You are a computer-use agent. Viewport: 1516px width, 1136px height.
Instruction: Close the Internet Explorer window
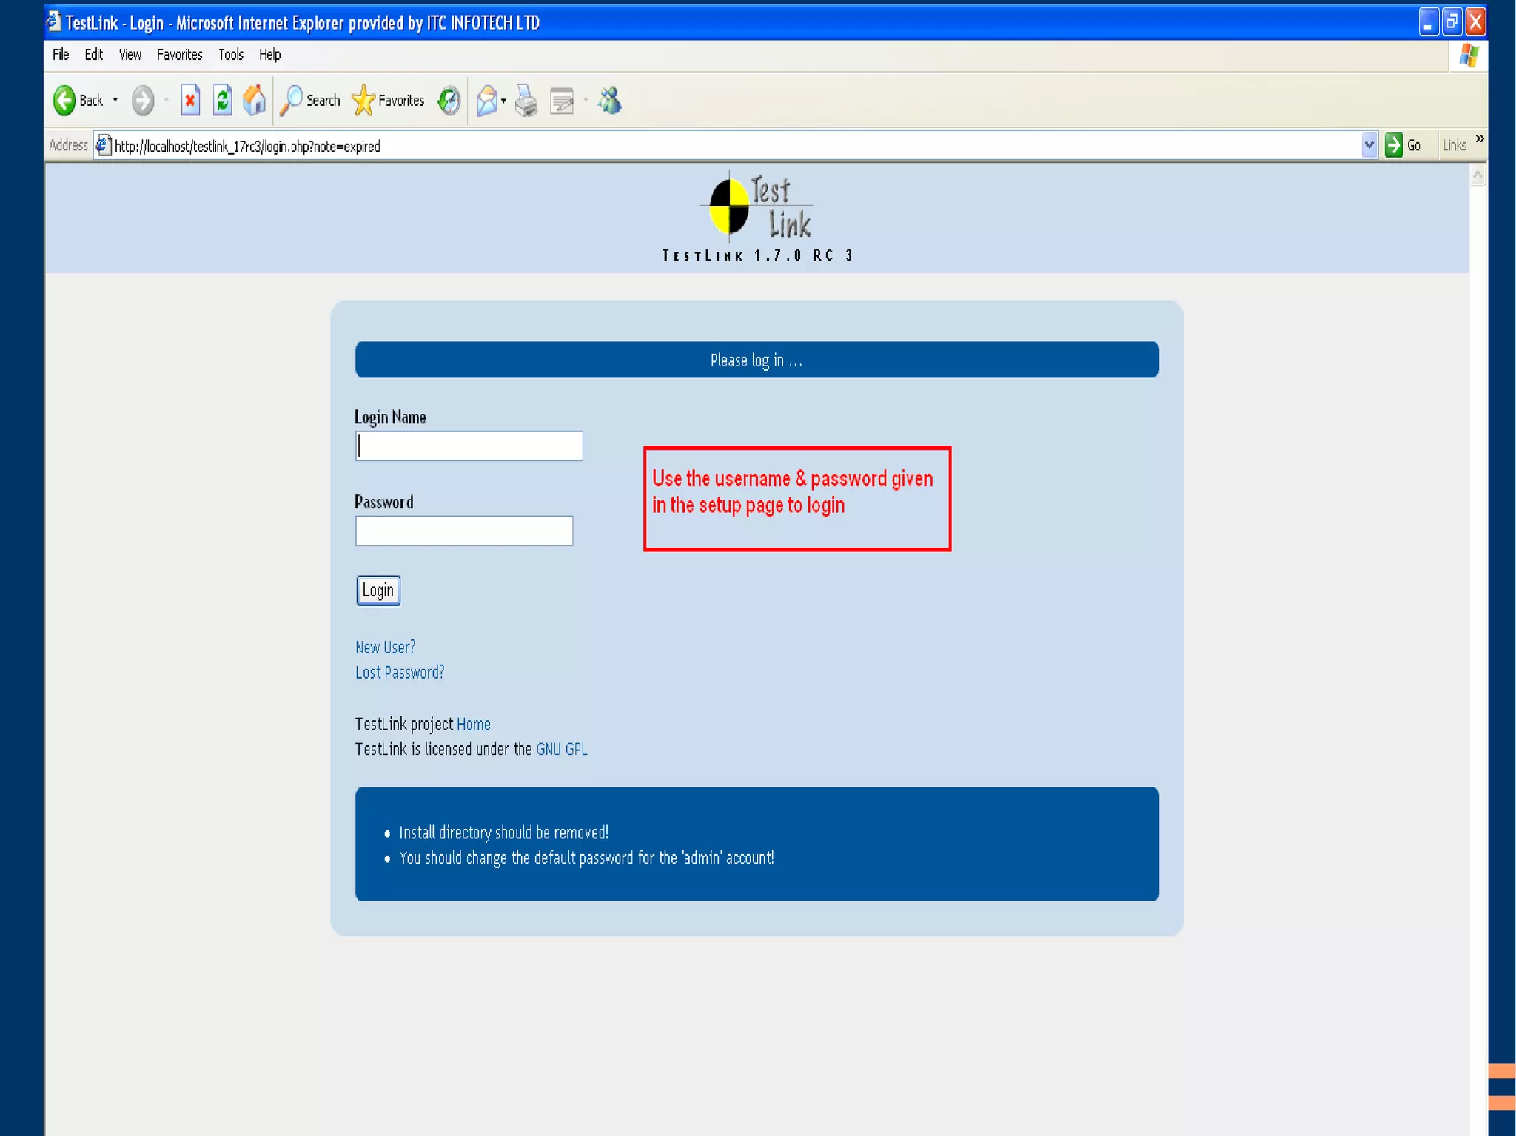(1475, 21)
